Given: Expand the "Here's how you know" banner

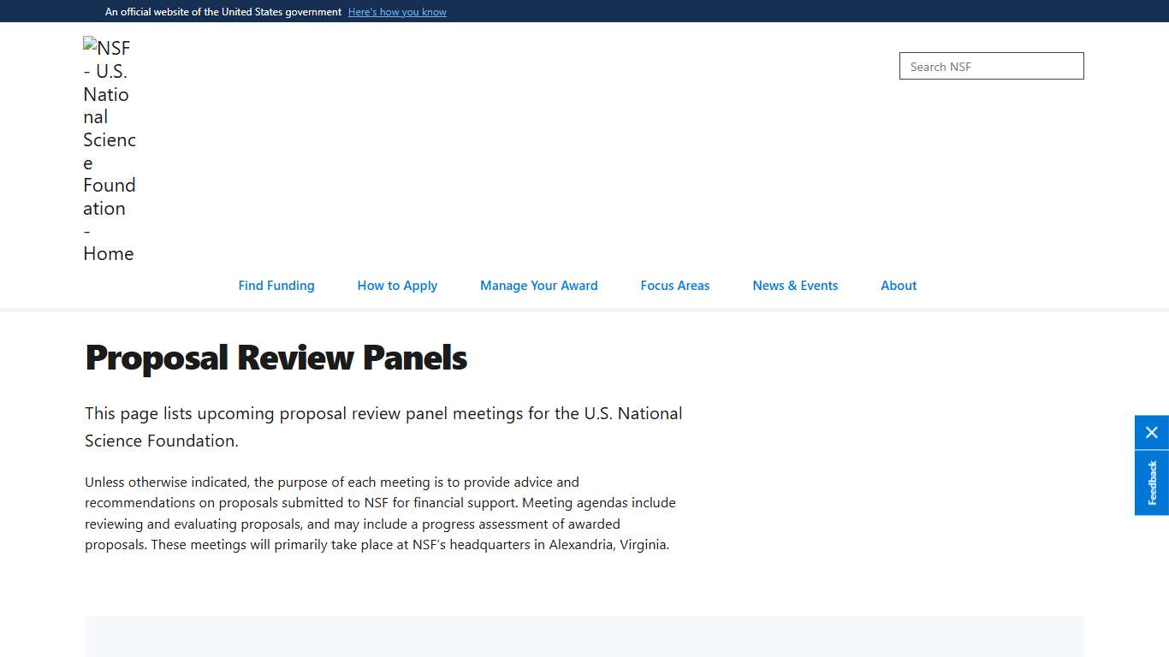Looking at the screenshot, I should (397, 11).
